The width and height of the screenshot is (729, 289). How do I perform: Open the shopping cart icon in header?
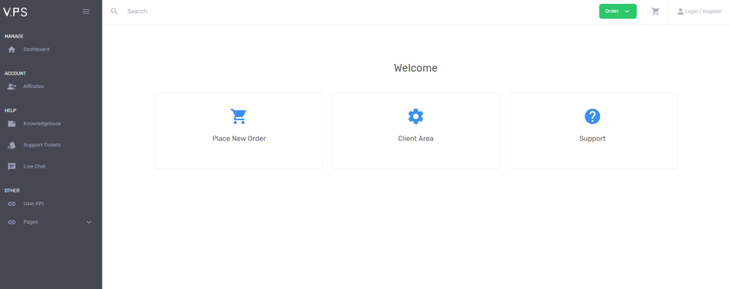click(656, 11)
